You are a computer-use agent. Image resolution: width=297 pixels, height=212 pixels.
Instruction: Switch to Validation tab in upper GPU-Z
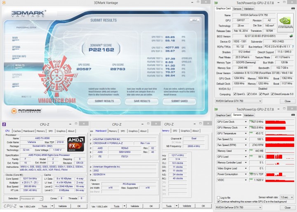tap(249, 9)
